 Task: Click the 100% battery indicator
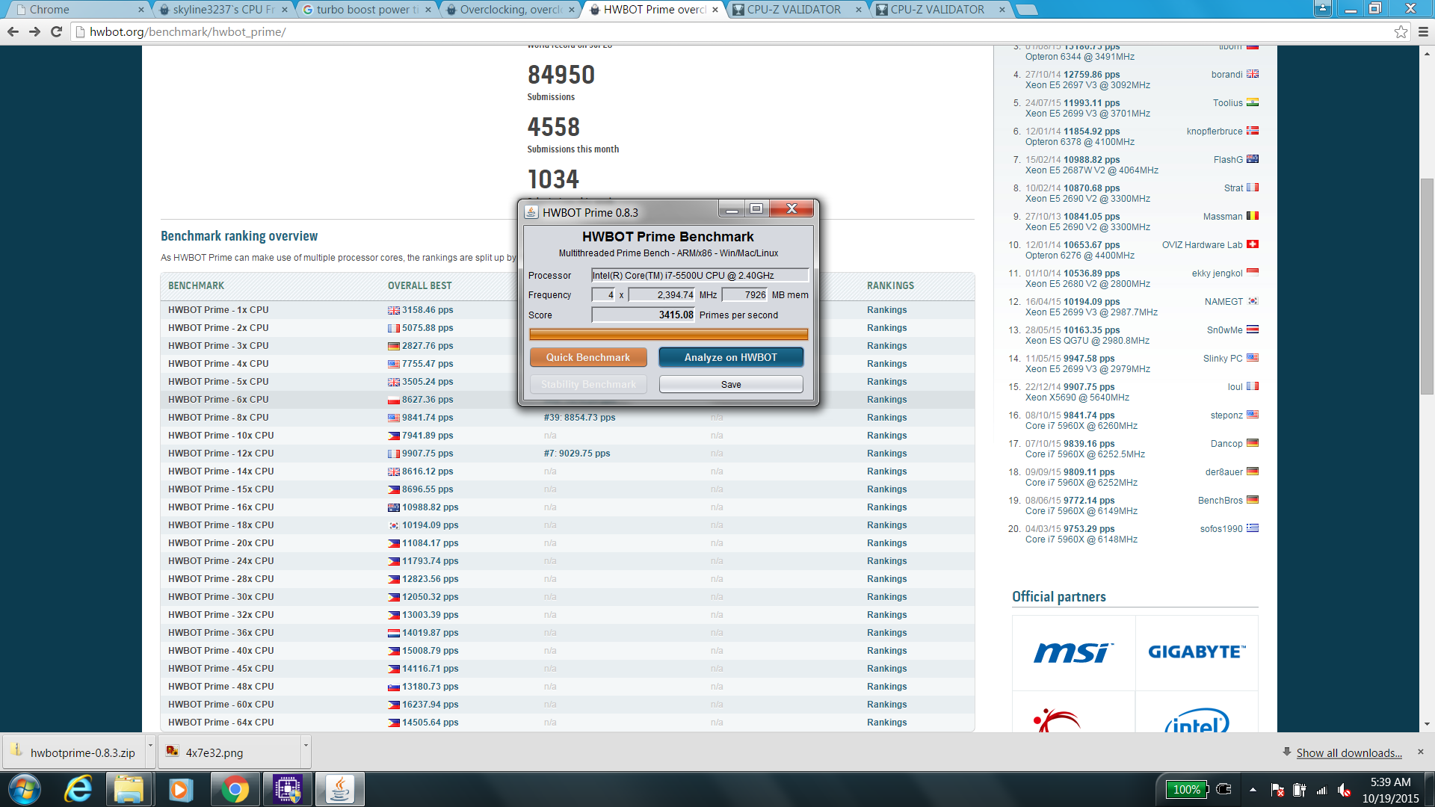tap(1186, 789)
